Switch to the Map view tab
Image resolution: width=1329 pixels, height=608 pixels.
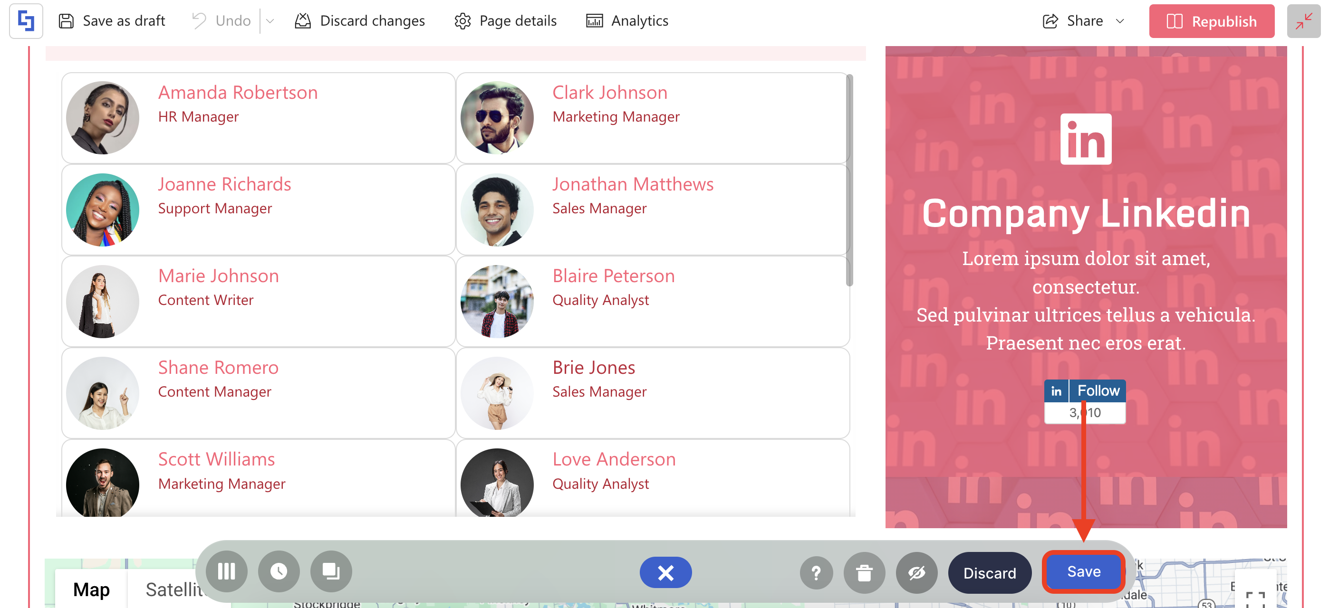pyautogui.click(x=91, y=589)
